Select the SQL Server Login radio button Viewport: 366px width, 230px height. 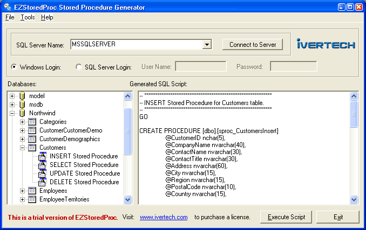(x=79, y=67)
